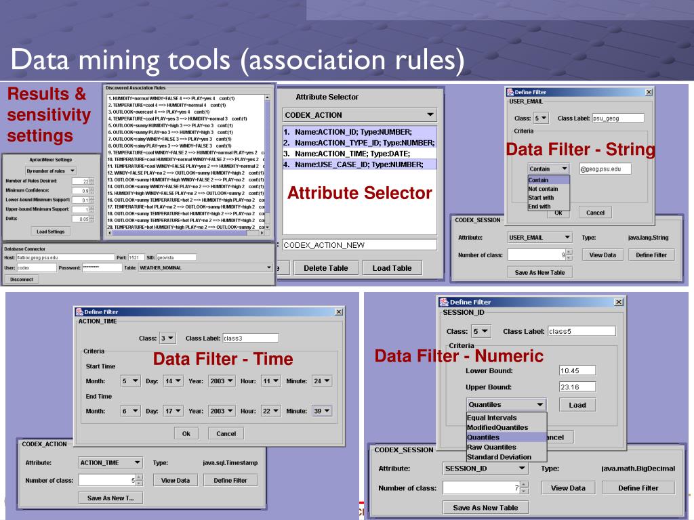
Task: Select 'End with' in the criteria list
Action: [548, 207]
